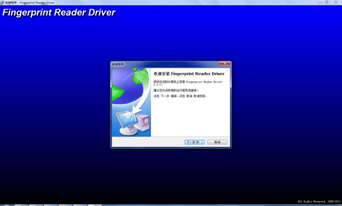This screenshot has width=342, height=206.
Task: Maximize the main installer window
Action: point(327,2)
